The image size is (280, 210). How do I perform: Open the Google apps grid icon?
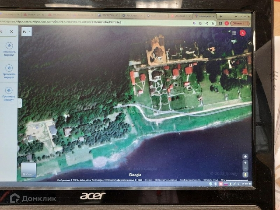click(x=234, y=33)
